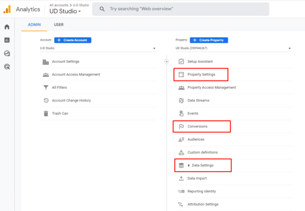Click the Setup Assistant checkbox icon
Image resolution: width=305 pixels, height=211 pixels.
181,61
